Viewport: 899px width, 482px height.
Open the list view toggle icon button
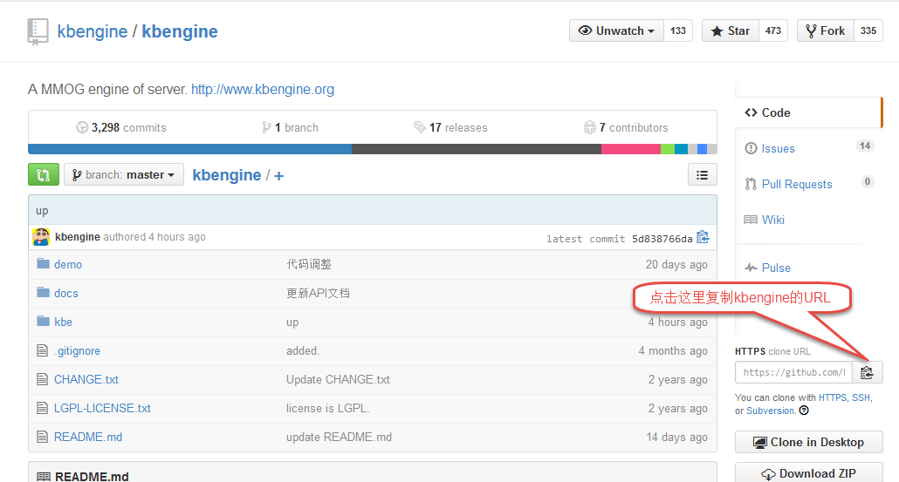coord(703,174)
